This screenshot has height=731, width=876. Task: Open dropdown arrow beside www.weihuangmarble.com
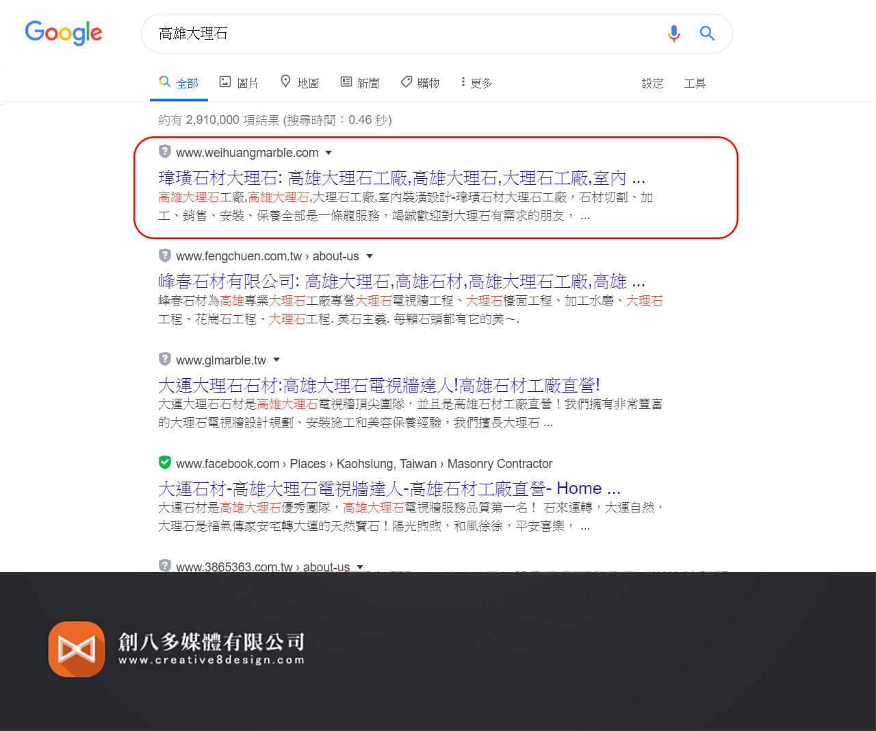[328, 153]
